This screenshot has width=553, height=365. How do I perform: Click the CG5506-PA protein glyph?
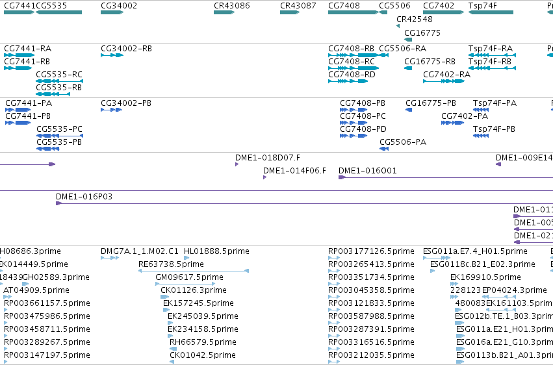(383, 149)
